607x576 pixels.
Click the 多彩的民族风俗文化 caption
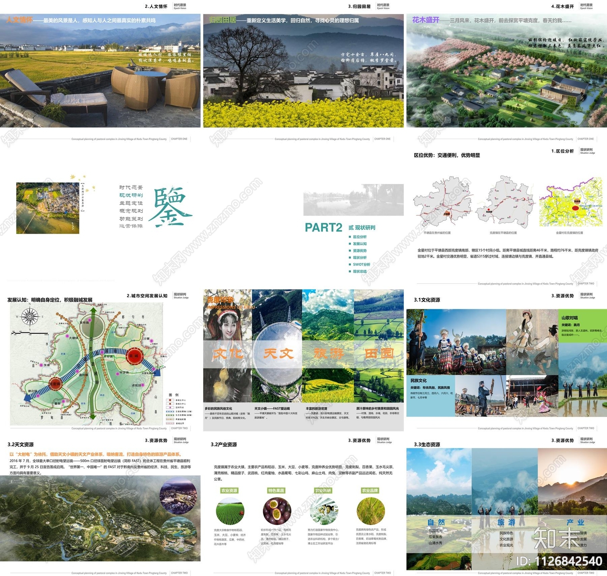pyautogui.click(x=219, y=409)
